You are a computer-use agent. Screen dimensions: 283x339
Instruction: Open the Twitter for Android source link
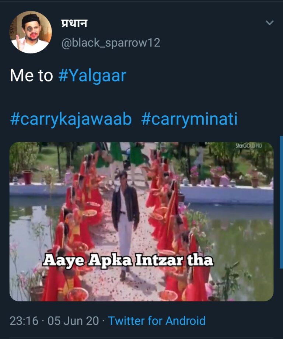coord(157,321)
